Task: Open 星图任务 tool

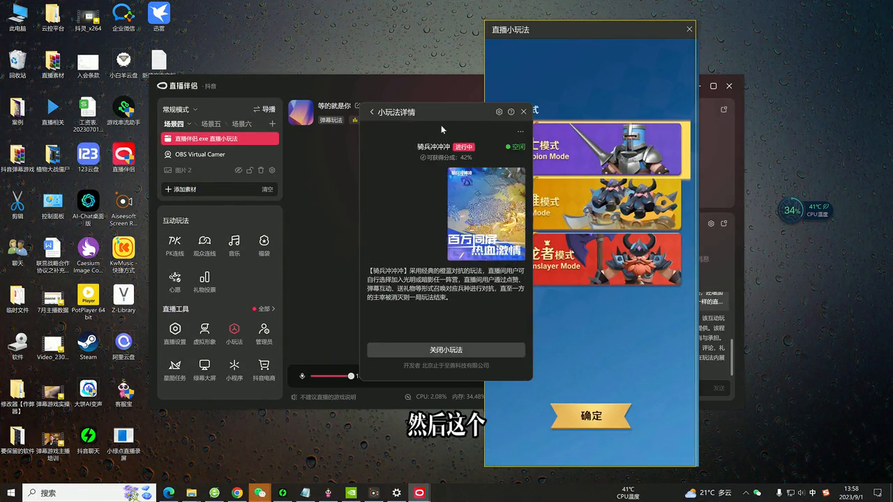Action: click(x=175, y=370)
